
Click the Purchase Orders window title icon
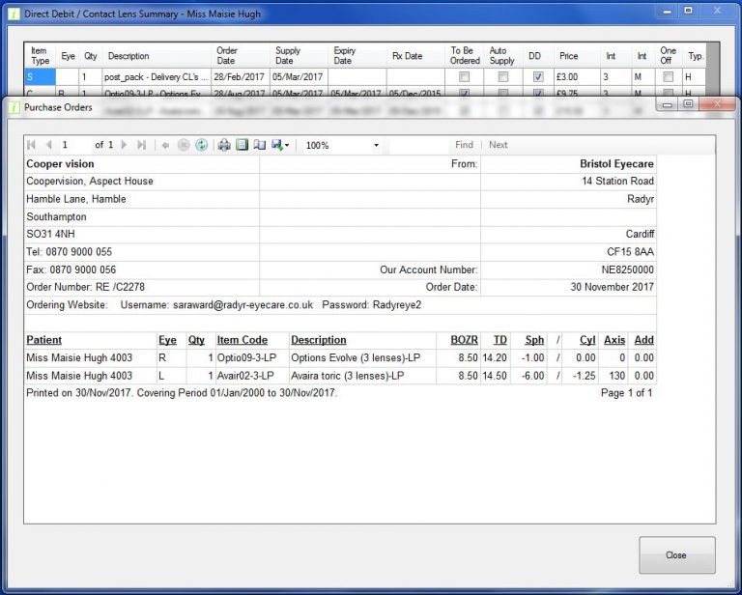[14, 107]
